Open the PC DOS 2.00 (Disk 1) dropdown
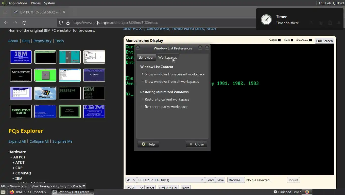345x195 pixels. click(x=171, y=180)
